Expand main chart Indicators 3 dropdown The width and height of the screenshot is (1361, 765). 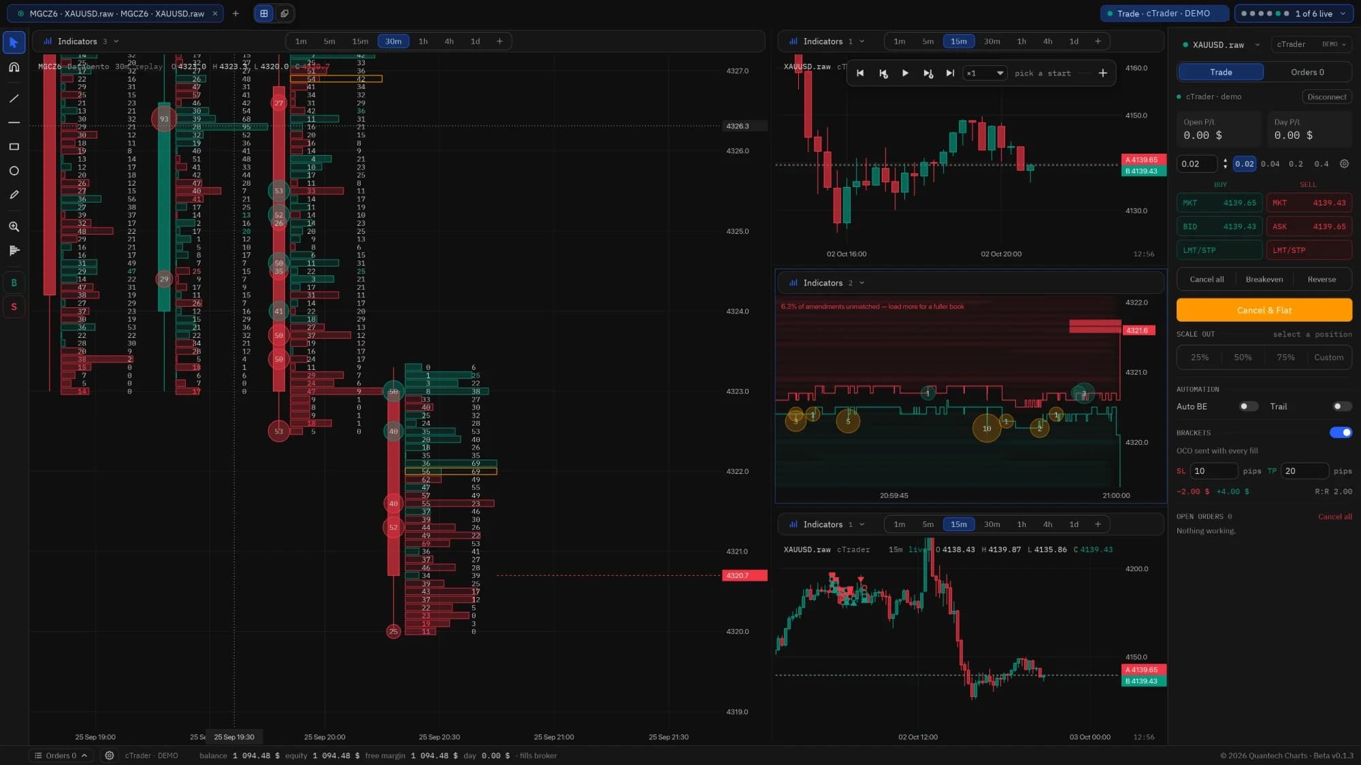click(x=81, y=41)
